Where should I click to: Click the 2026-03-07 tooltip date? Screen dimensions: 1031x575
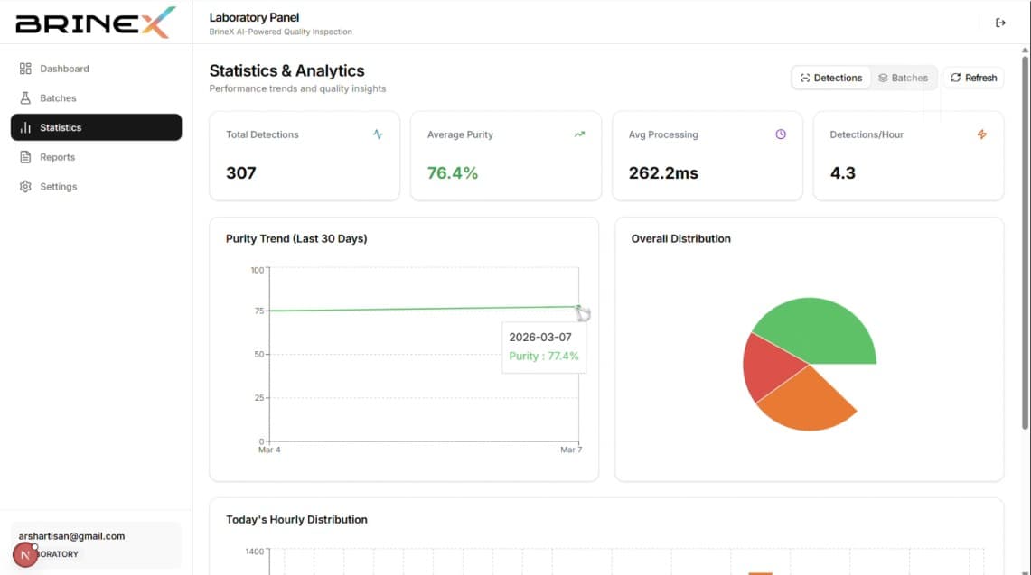(539, 337)
